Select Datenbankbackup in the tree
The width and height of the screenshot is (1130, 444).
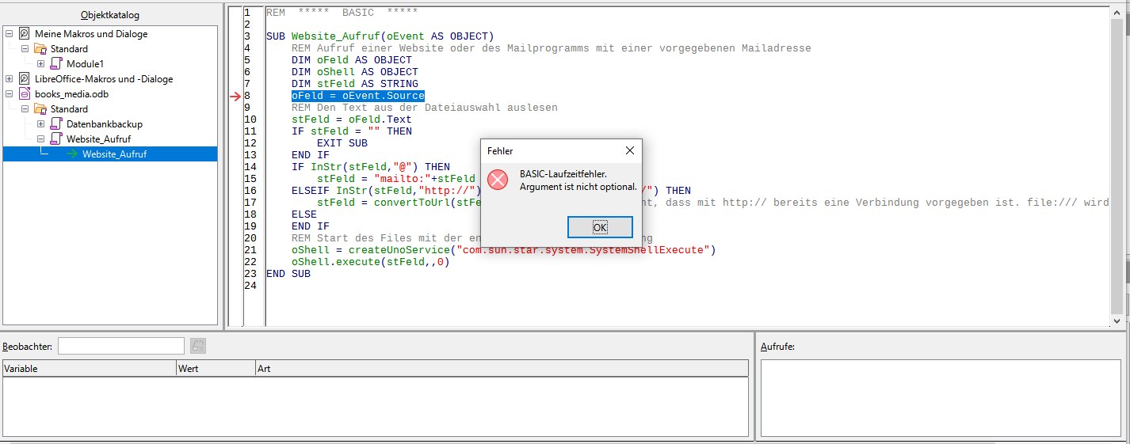coord(105,123)
